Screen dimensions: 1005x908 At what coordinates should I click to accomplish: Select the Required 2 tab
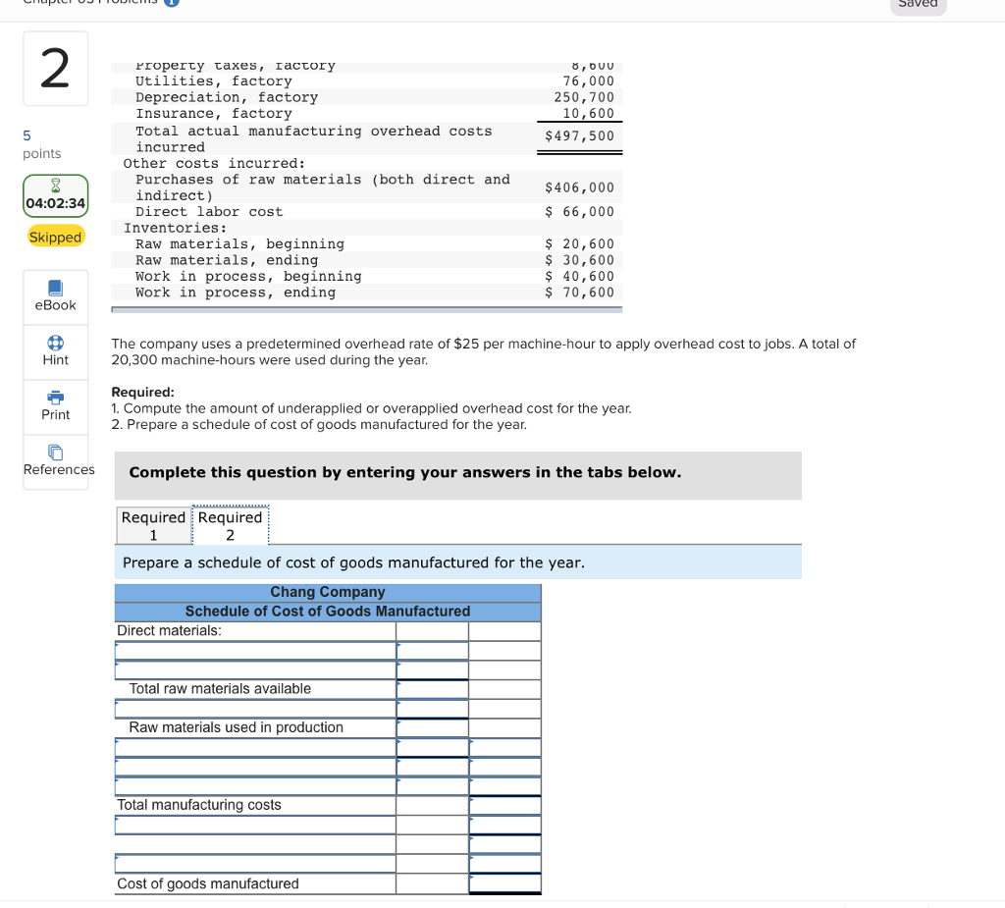[230, 526]
